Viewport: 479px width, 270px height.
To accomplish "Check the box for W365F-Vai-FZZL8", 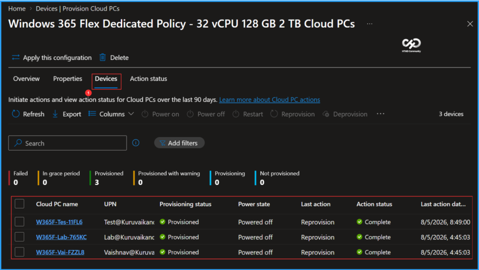I will click(x=19, y=252).
